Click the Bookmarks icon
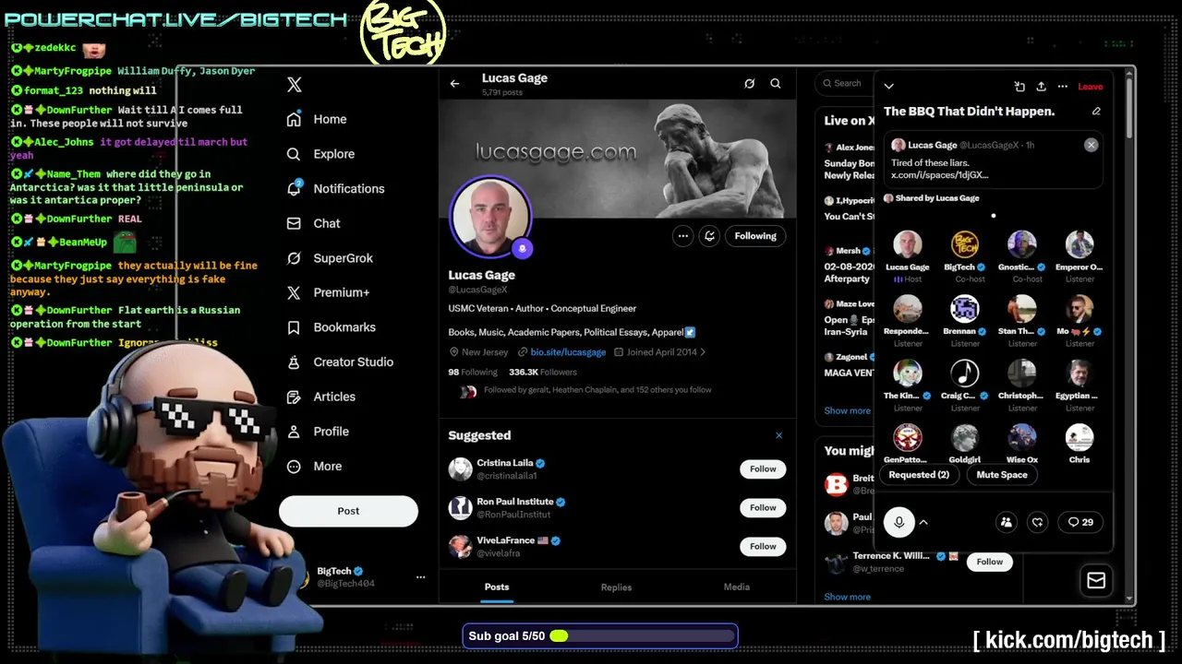1182x664 pixels. (294, 327)
